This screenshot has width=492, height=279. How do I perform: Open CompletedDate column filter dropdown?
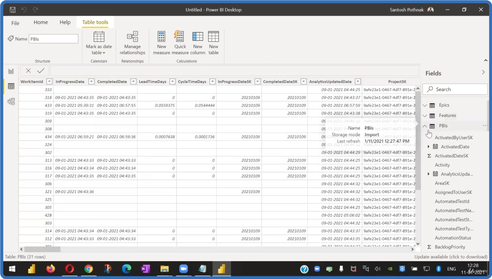click(133, 82)
